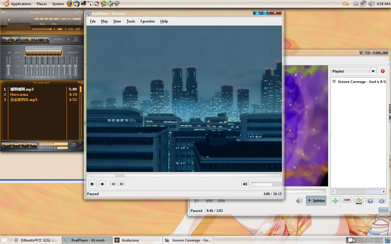Click XMMS pause button

(x=23, y=39)
